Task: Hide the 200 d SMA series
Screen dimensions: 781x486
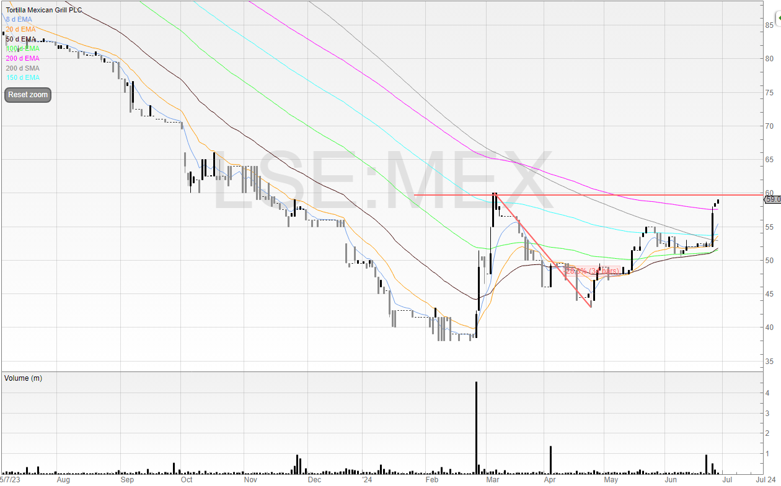Action: click(x=22, y=67)
